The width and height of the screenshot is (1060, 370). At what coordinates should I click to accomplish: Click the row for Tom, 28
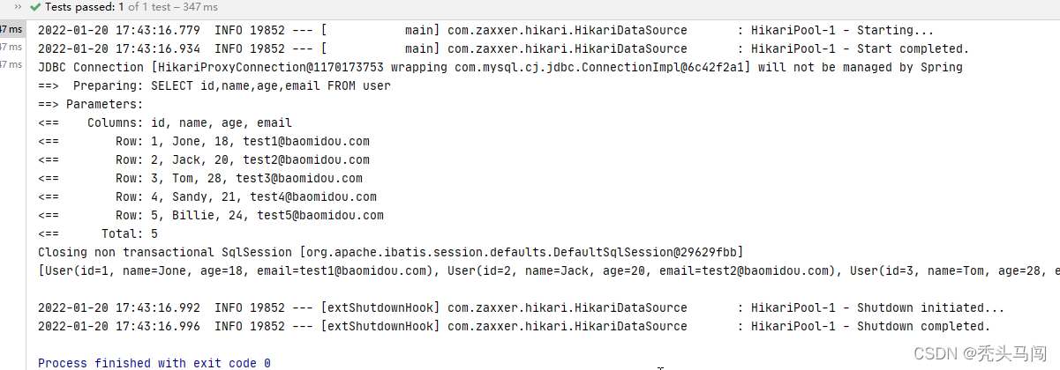pos(200,178)
